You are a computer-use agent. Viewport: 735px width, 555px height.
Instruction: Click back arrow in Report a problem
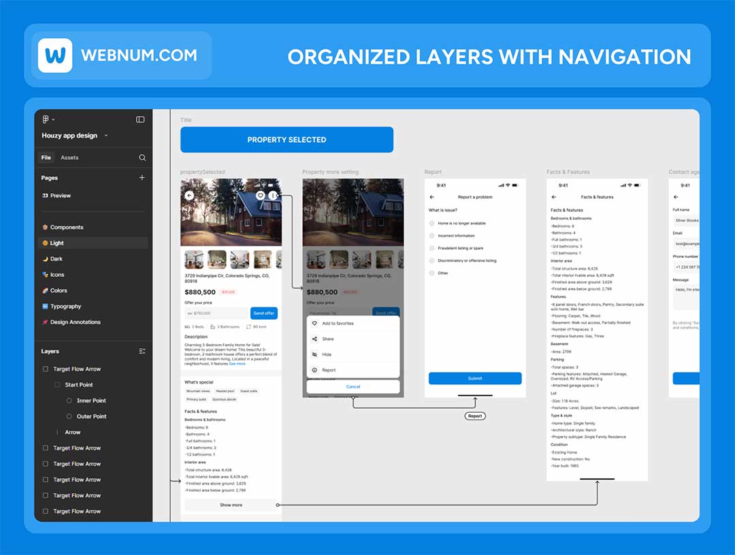[431, 197]
